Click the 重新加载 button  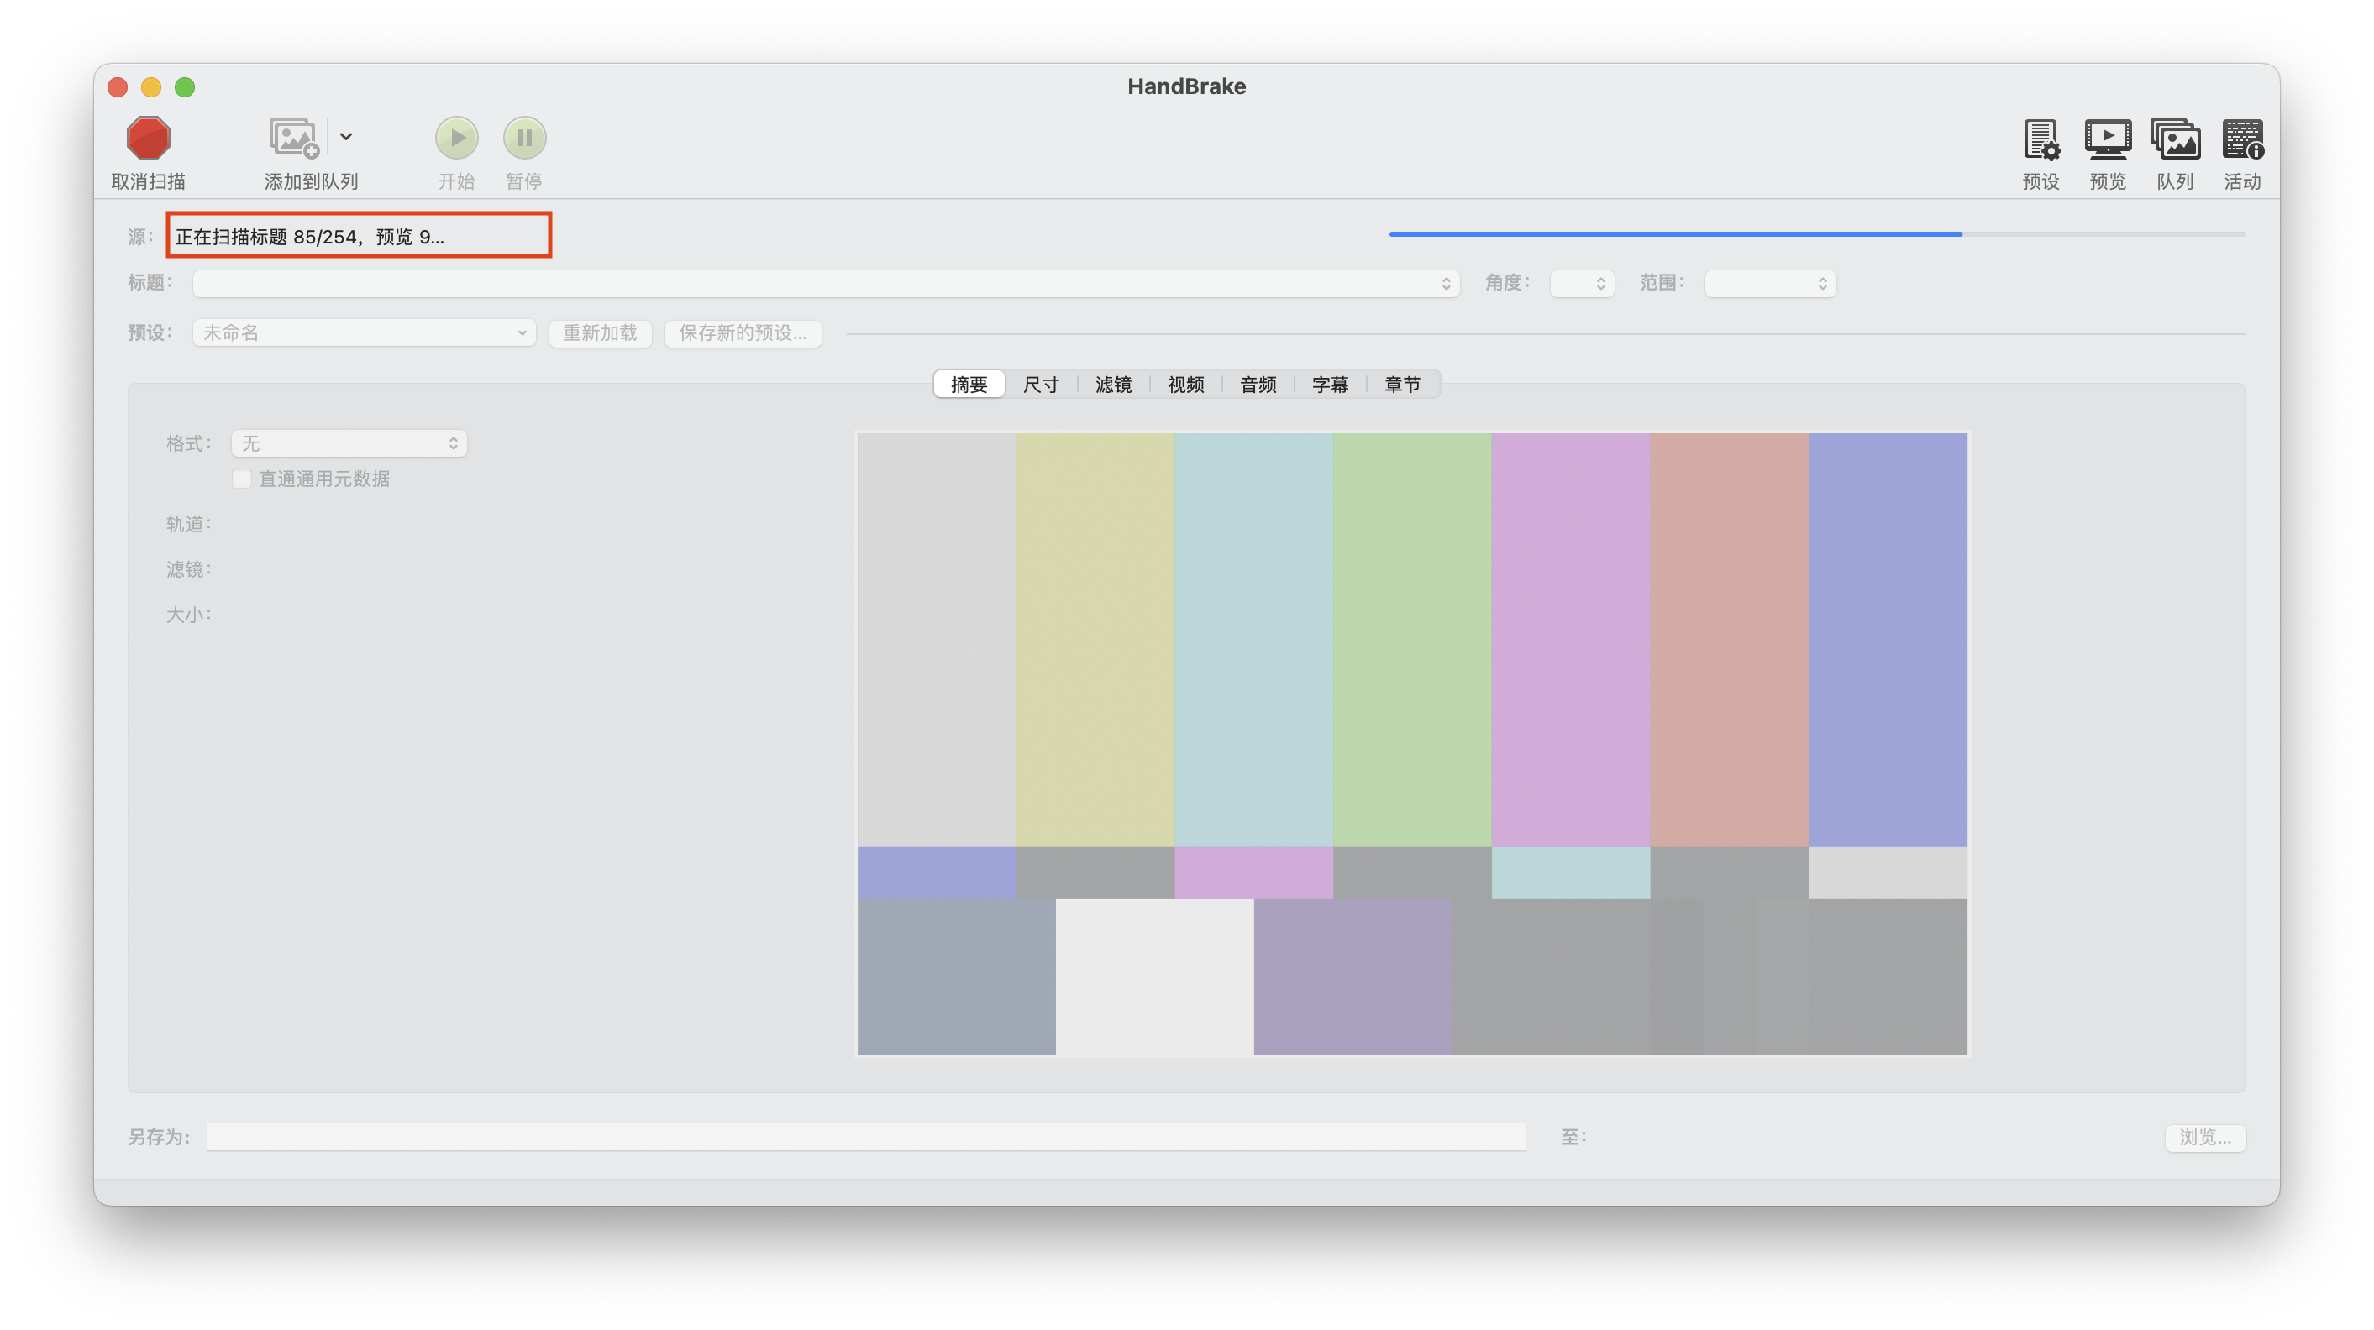599,333
